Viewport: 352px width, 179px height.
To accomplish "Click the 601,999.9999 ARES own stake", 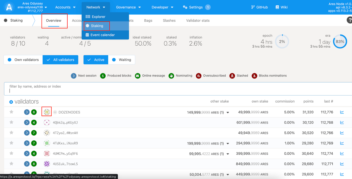I will [x=252, y=123].
